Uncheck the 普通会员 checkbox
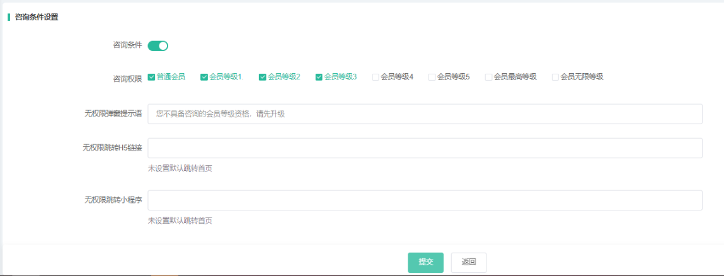Image resolution: width=724 pixels, height=276 pixels. coord(152,77)
